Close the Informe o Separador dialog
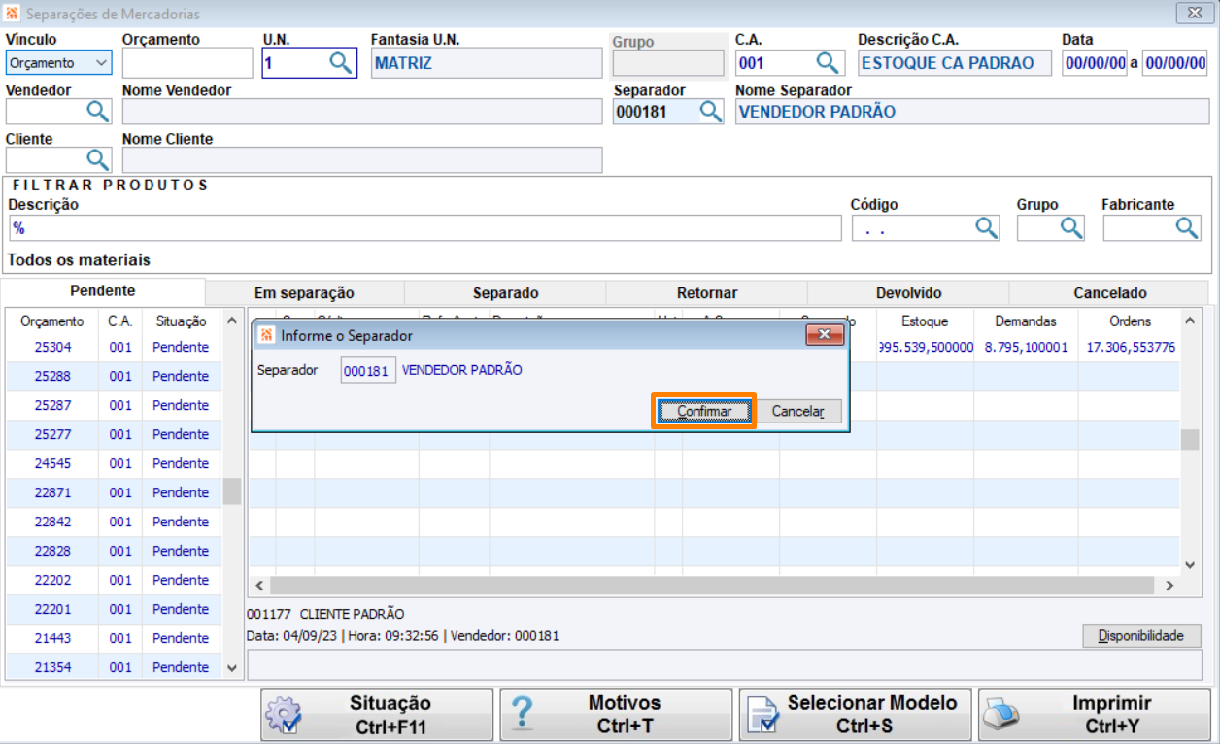This screenshot has height=744, width=1220. (x=824, y=335)
